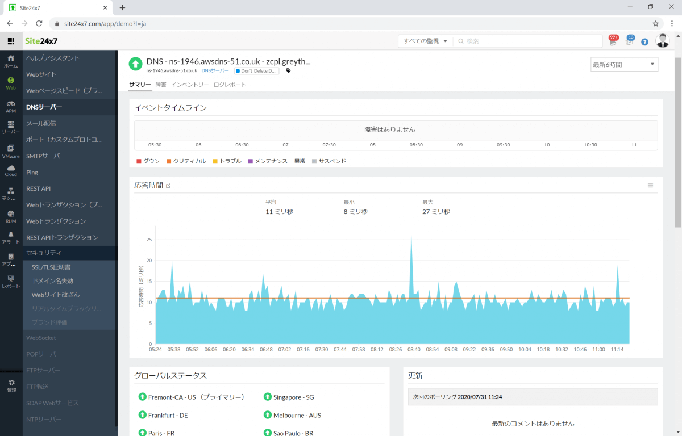Click the Frankfurt - DE location

168,415
